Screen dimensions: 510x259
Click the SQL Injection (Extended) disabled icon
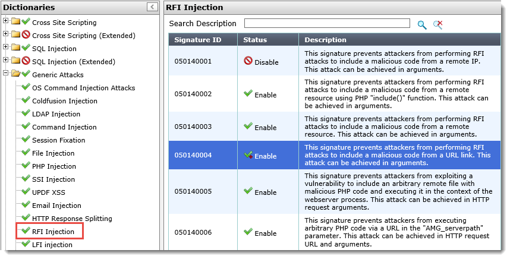click(26, 61)
